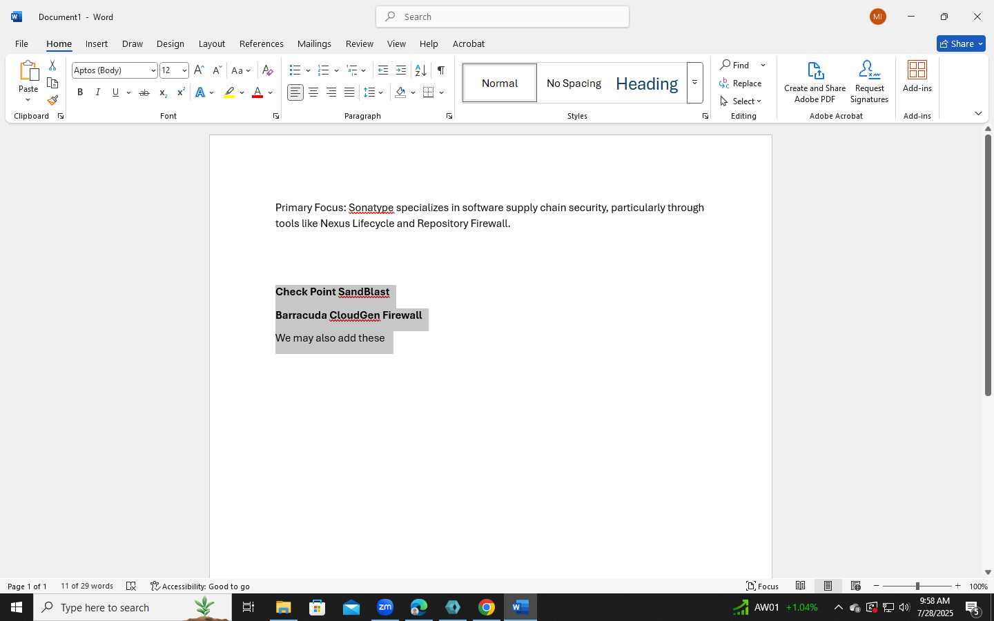Click Replace in Editing group

coord(741,83)
